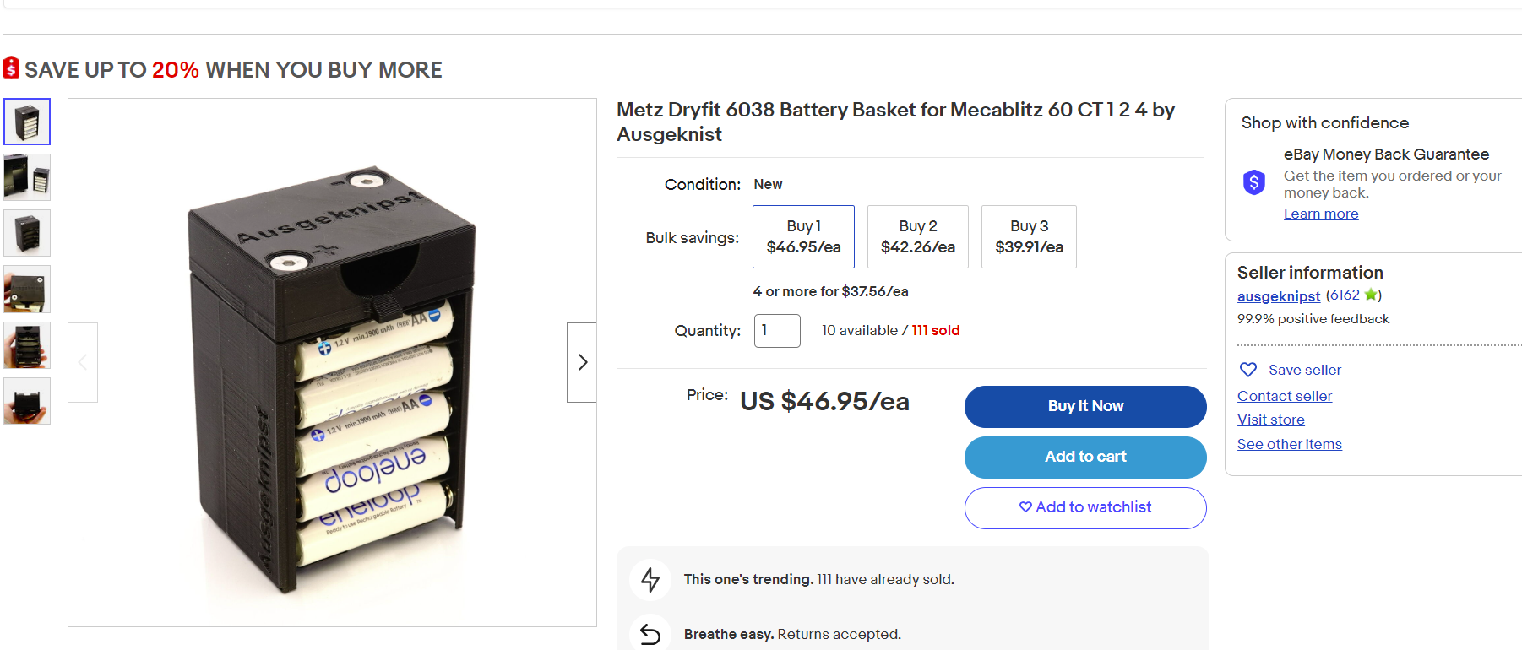The image size is (1522, 650).
Task: Choose the Buy 3 at $39.91/ea option
Action: (x=1029, y=236)
